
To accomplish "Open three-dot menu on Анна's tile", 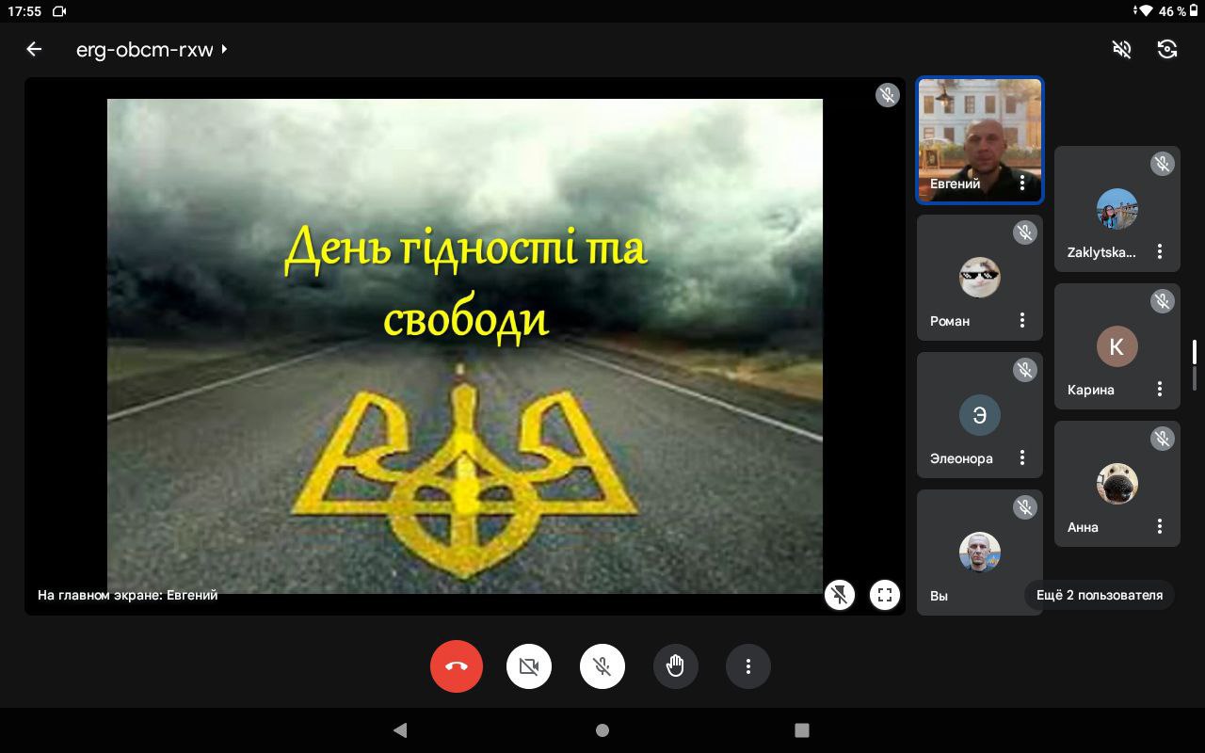I will click(x=1160, y=527).
